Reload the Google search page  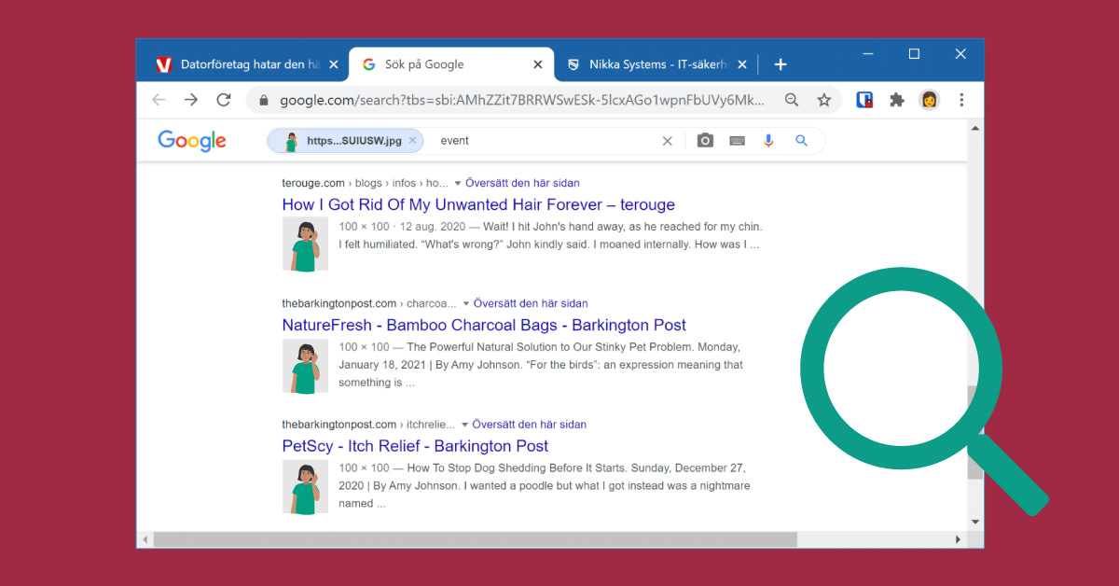click(224, 100)
